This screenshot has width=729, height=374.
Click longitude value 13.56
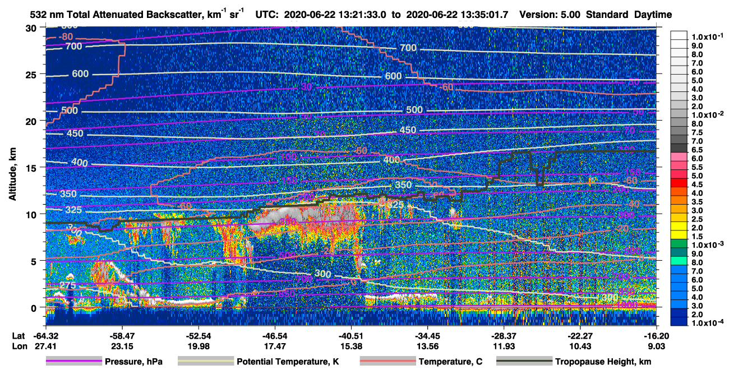tap(428, 347)
